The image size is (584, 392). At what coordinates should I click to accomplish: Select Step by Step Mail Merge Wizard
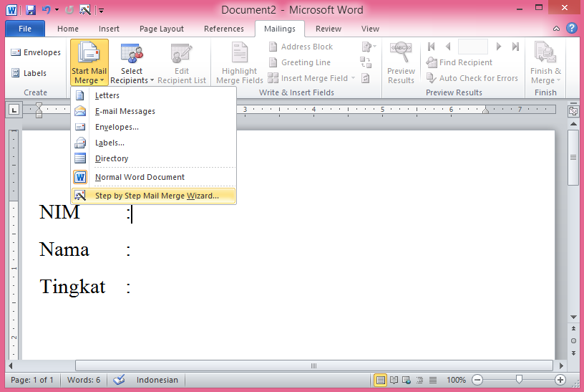tap(153, 196)
